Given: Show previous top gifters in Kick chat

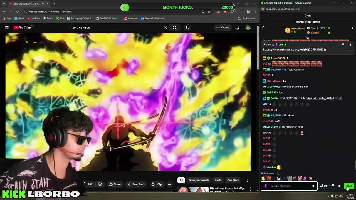Looking at the screenshot, I should [x=263, y=28].
